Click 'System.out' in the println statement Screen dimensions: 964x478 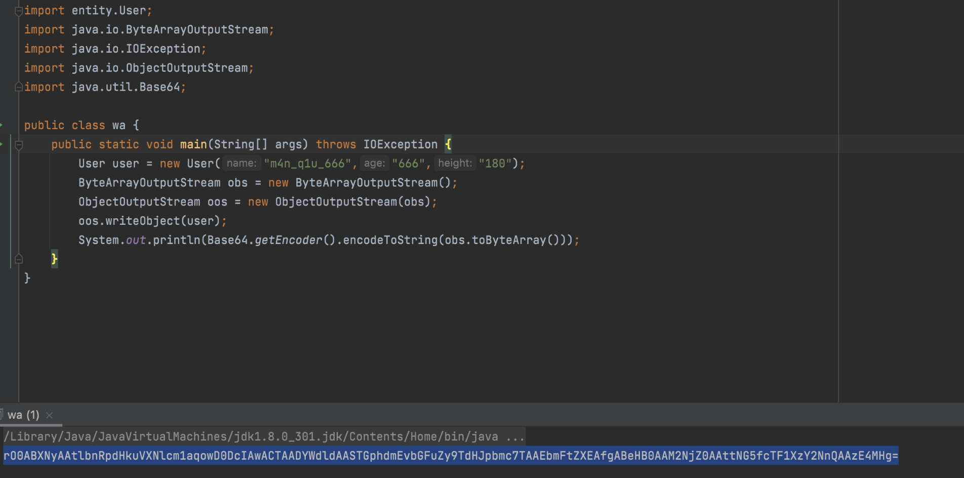(x=112, y=241)
